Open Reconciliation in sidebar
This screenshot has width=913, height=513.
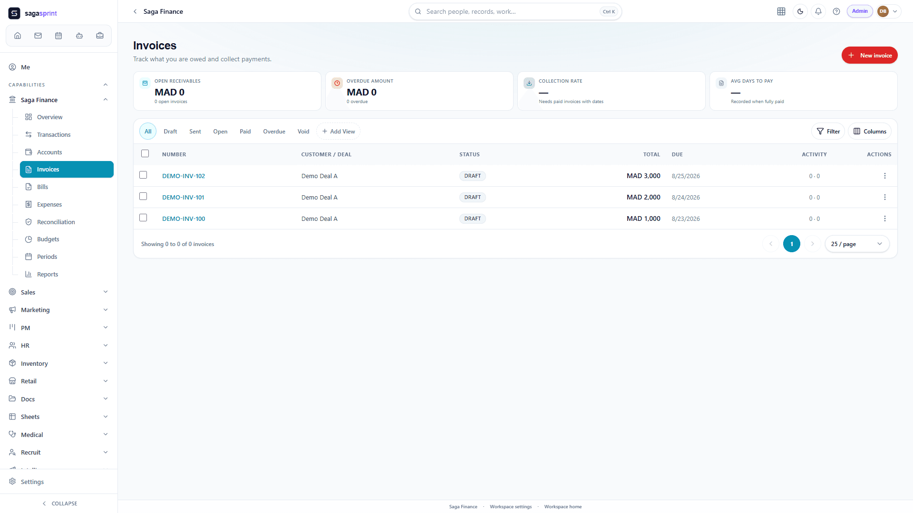[67, 222]
